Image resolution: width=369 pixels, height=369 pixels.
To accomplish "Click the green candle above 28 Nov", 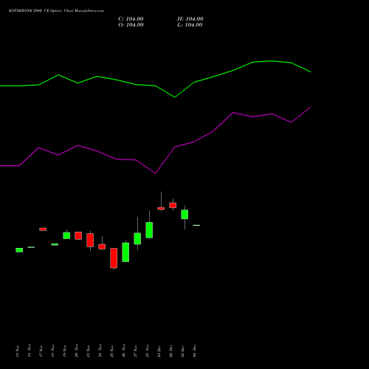I will click(149, 230).
